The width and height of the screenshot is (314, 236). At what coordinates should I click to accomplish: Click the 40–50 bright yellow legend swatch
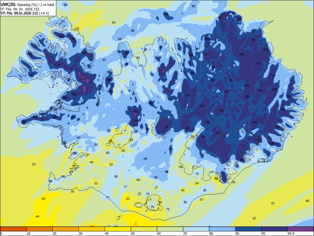118,229
